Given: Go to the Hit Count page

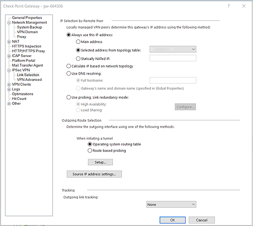Looking at the screenshot, I should [x=19, y=99].
